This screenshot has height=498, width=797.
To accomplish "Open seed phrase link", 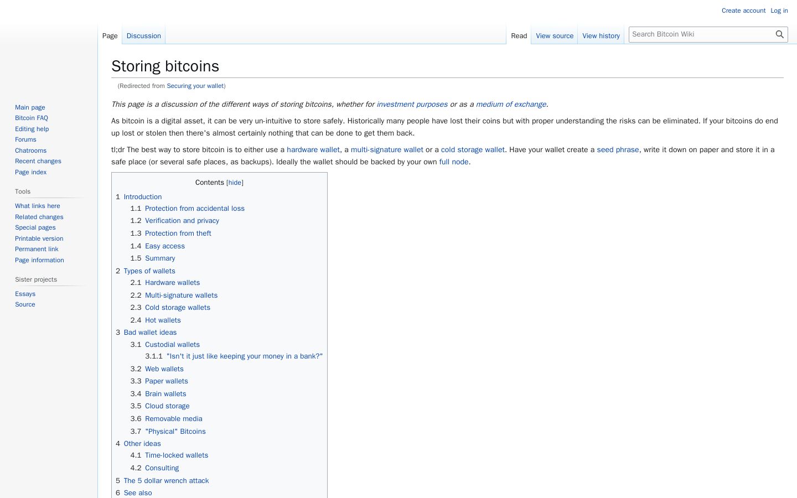I will coord(618,149).
